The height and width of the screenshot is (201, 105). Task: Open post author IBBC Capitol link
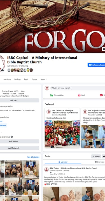click(x=73, y=168)
